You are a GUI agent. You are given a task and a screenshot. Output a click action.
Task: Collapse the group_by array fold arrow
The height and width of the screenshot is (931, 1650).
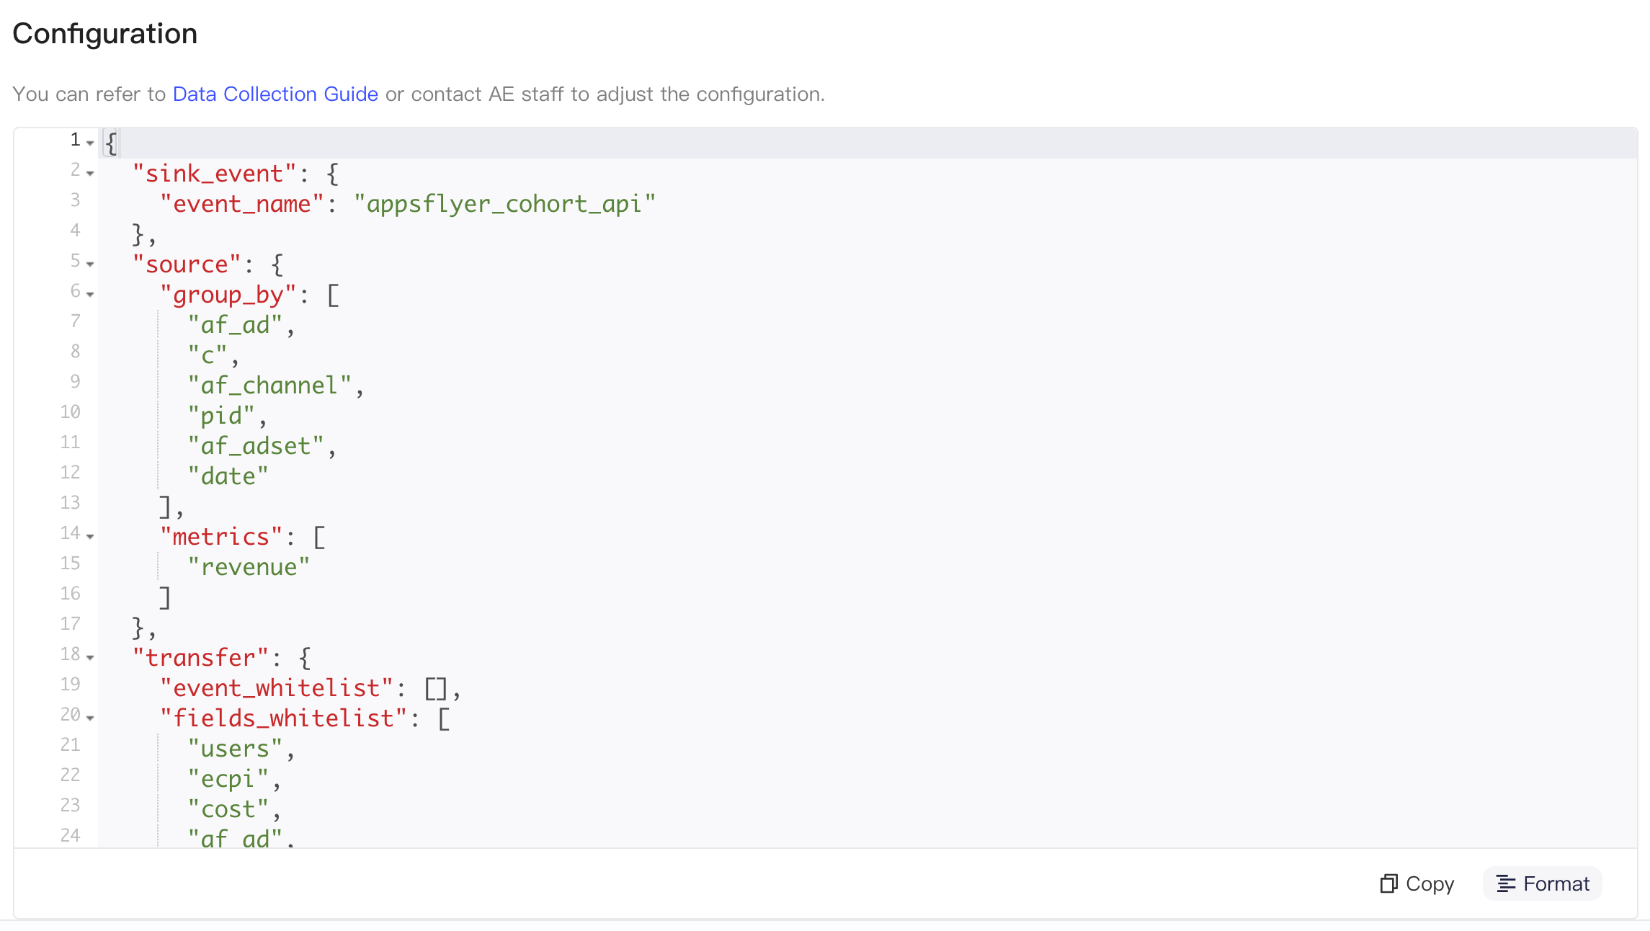pos(90,294)
